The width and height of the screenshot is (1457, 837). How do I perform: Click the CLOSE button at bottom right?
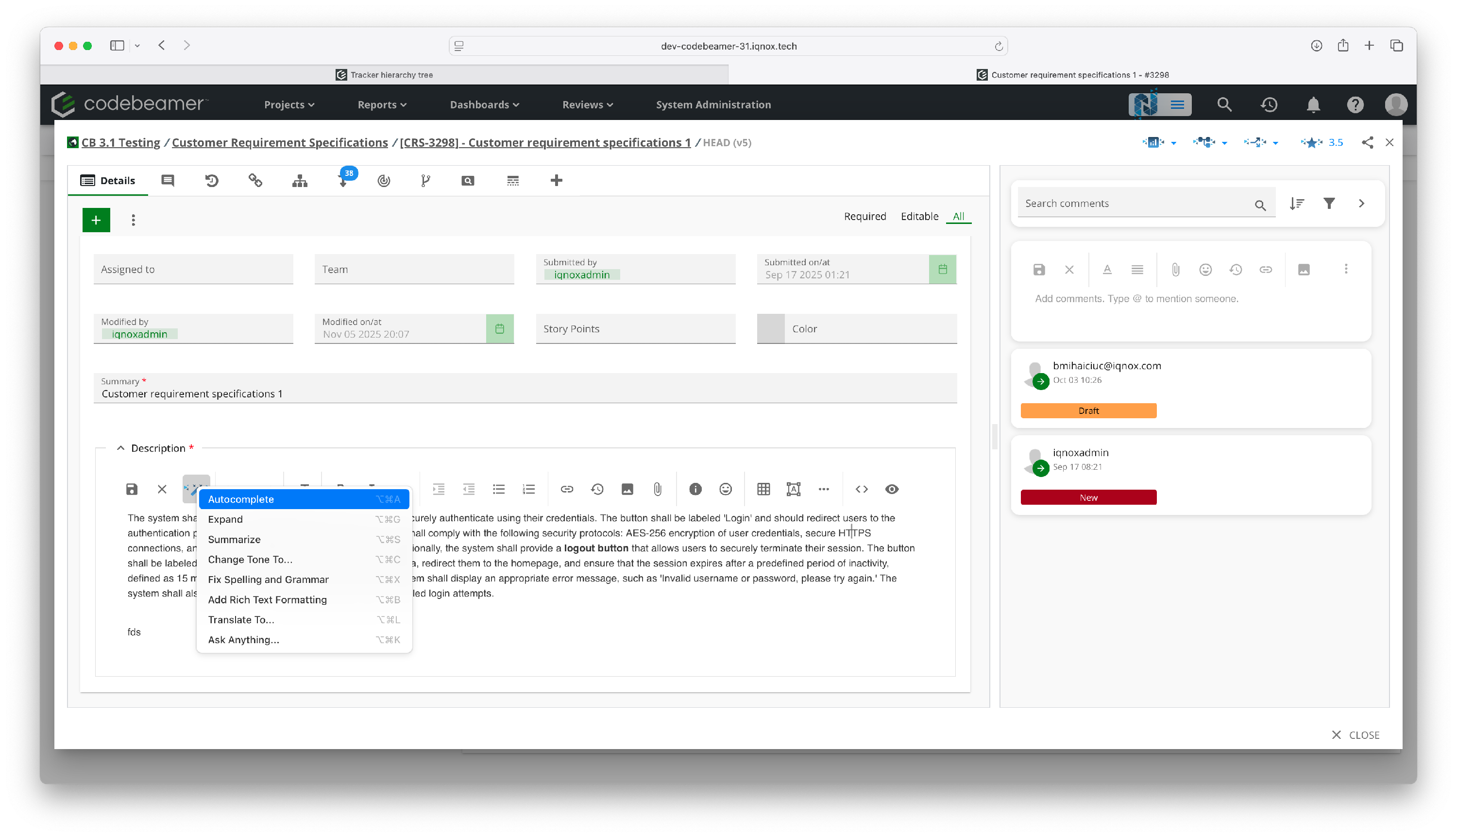(x=1355, y=735)
